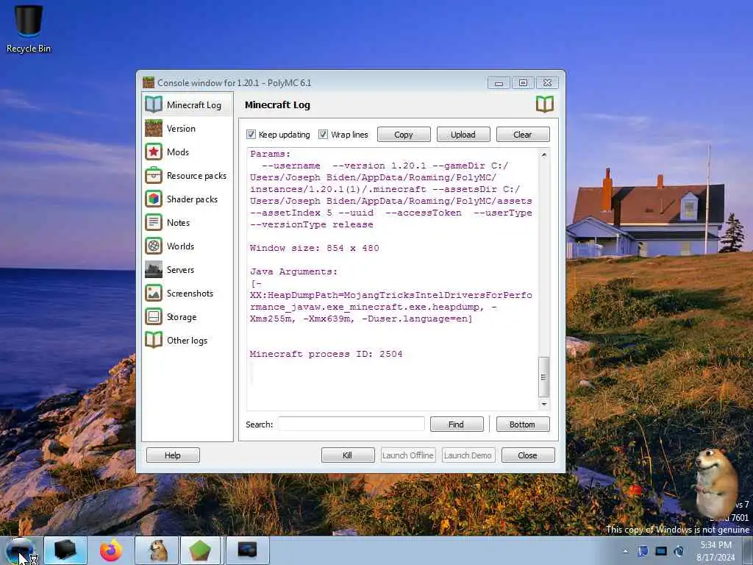Click the flag Action Center tray icon
Viewport: 753px width, 565px height.
(x=643, y=550)
